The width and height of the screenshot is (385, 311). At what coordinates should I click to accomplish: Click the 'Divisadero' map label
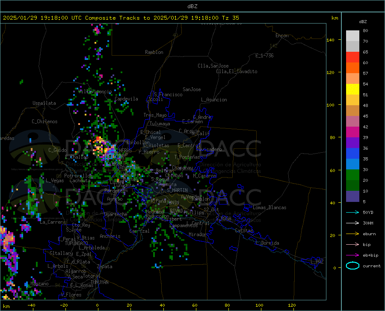[x=209, y=149]
